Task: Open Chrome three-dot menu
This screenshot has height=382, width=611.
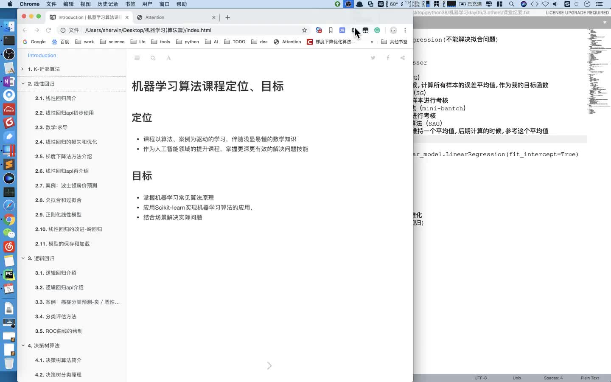Action: (405, 30)
